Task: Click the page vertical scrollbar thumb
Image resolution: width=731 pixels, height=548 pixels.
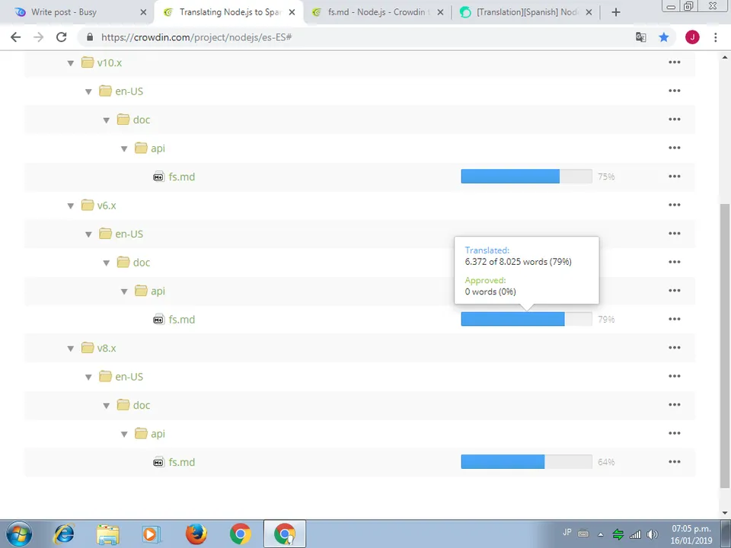Action: point(725,346)
